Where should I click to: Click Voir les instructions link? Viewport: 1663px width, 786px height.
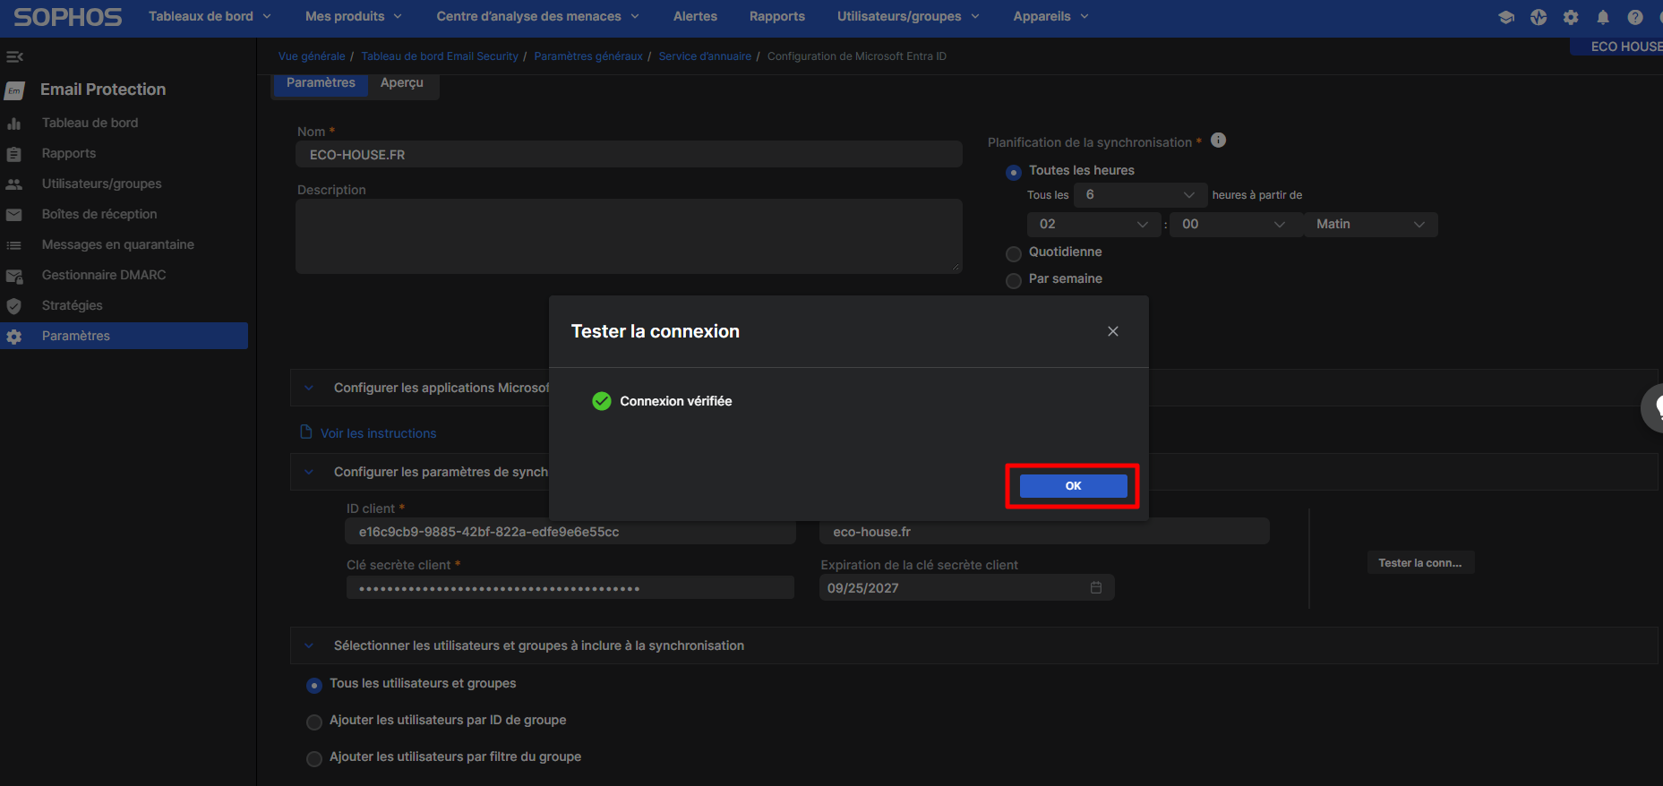(378, 433)
